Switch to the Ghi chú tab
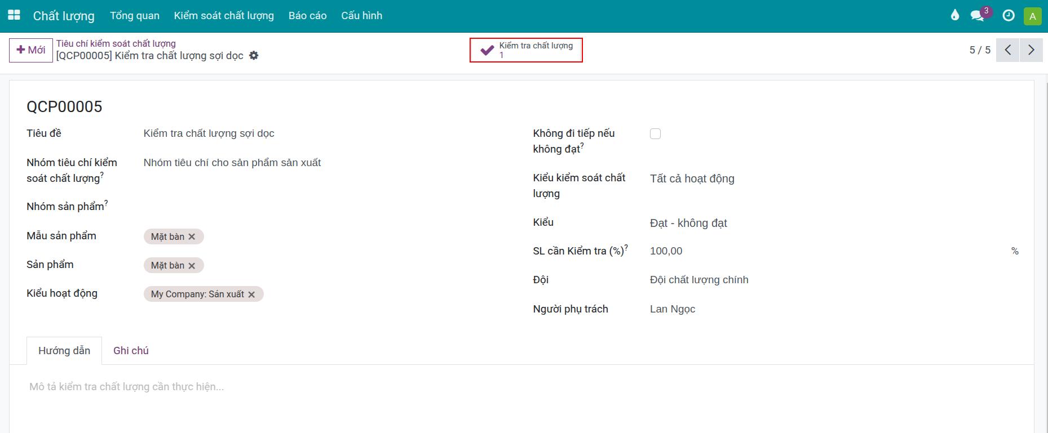 click(x=131, y=350)
